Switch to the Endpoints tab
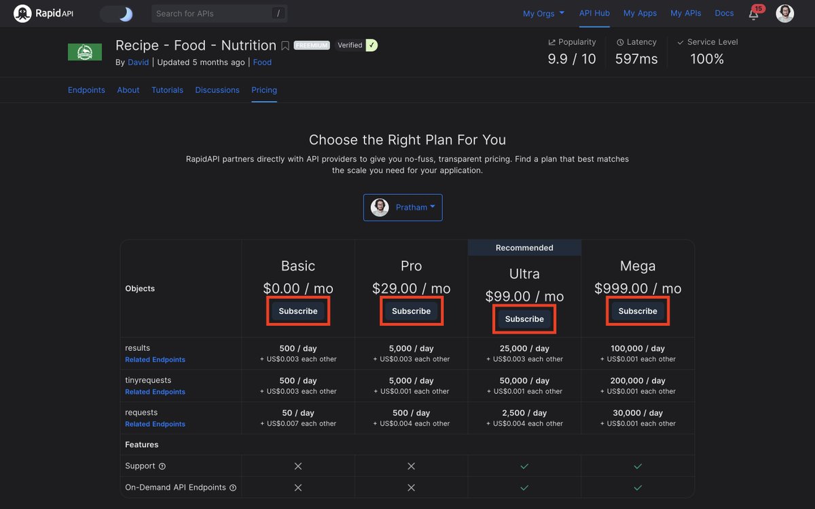 click(x=86, y=90)
